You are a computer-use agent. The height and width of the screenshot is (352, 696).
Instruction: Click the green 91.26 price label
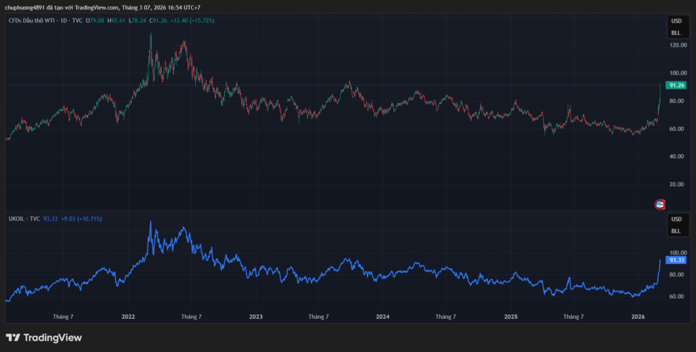coord(676,85)
